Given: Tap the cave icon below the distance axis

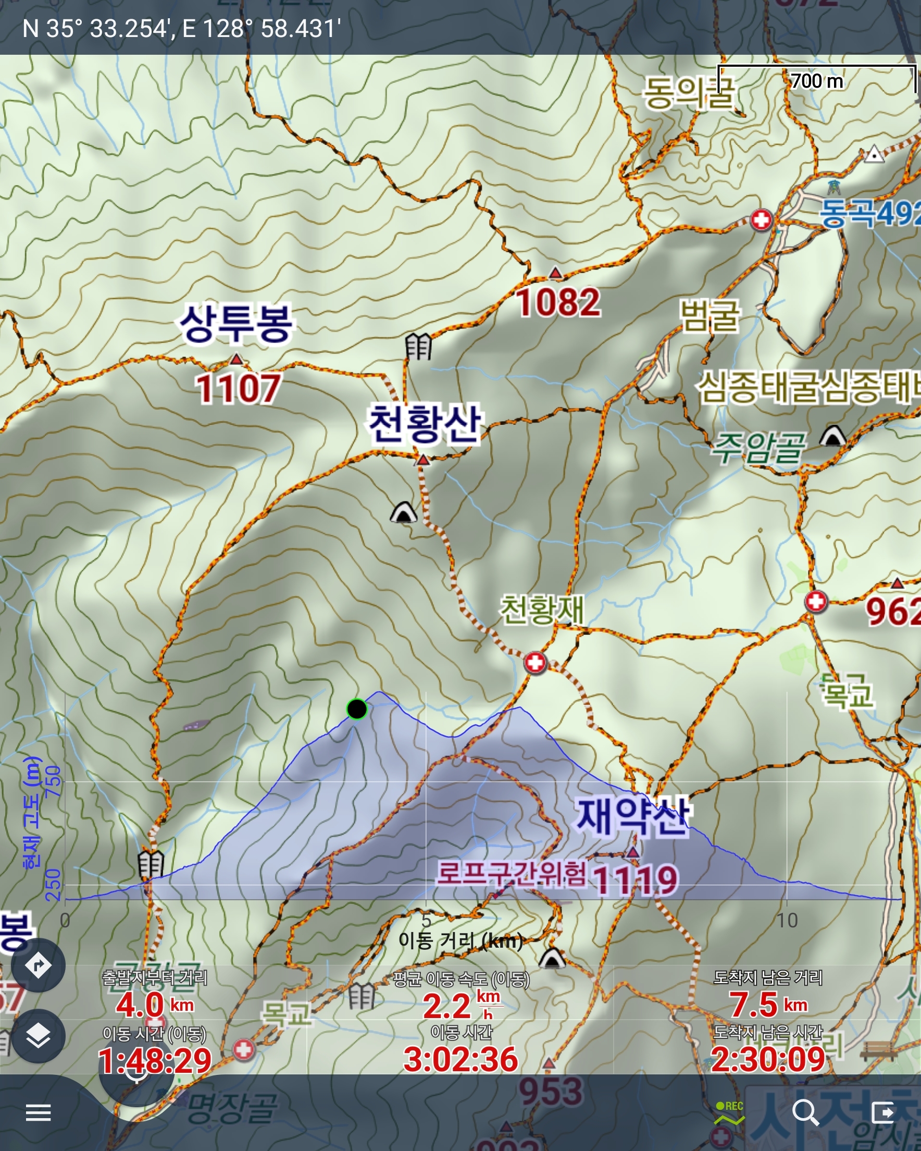Looking at the screenshot, I should click(552, 958).
